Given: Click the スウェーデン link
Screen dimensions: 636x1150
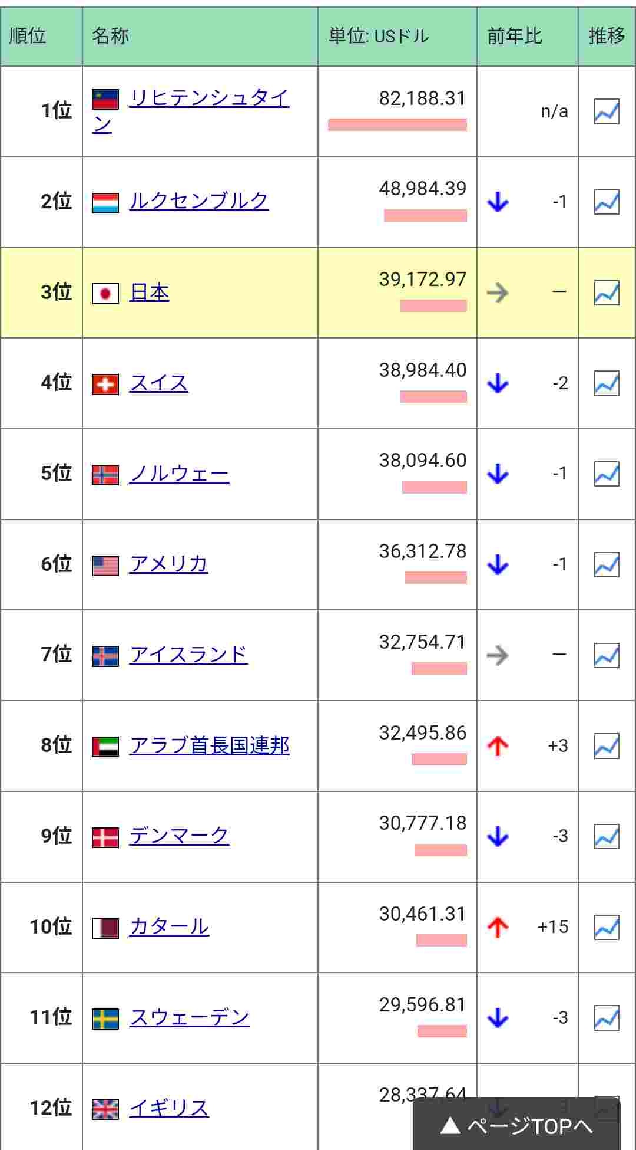Looking at the screenshot, I should click(189, 1018).
